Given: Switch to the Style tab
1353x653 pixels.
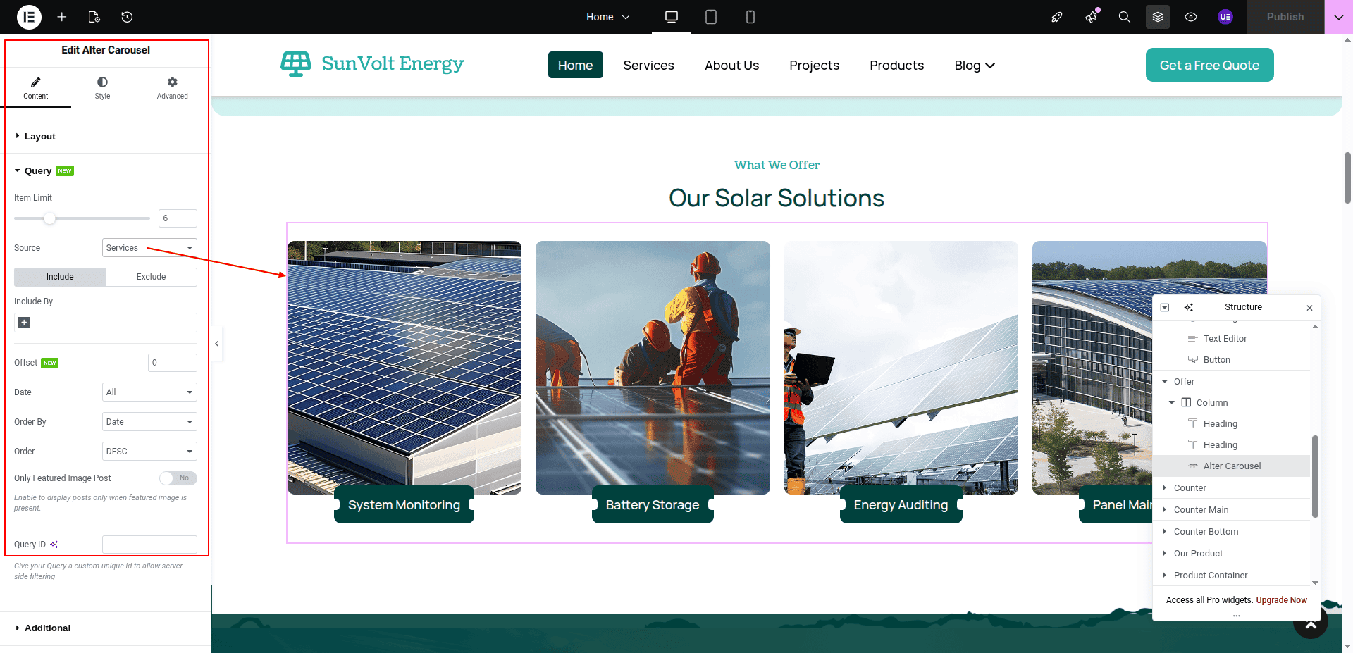Looking at the screenshot, I should point(102,88).
